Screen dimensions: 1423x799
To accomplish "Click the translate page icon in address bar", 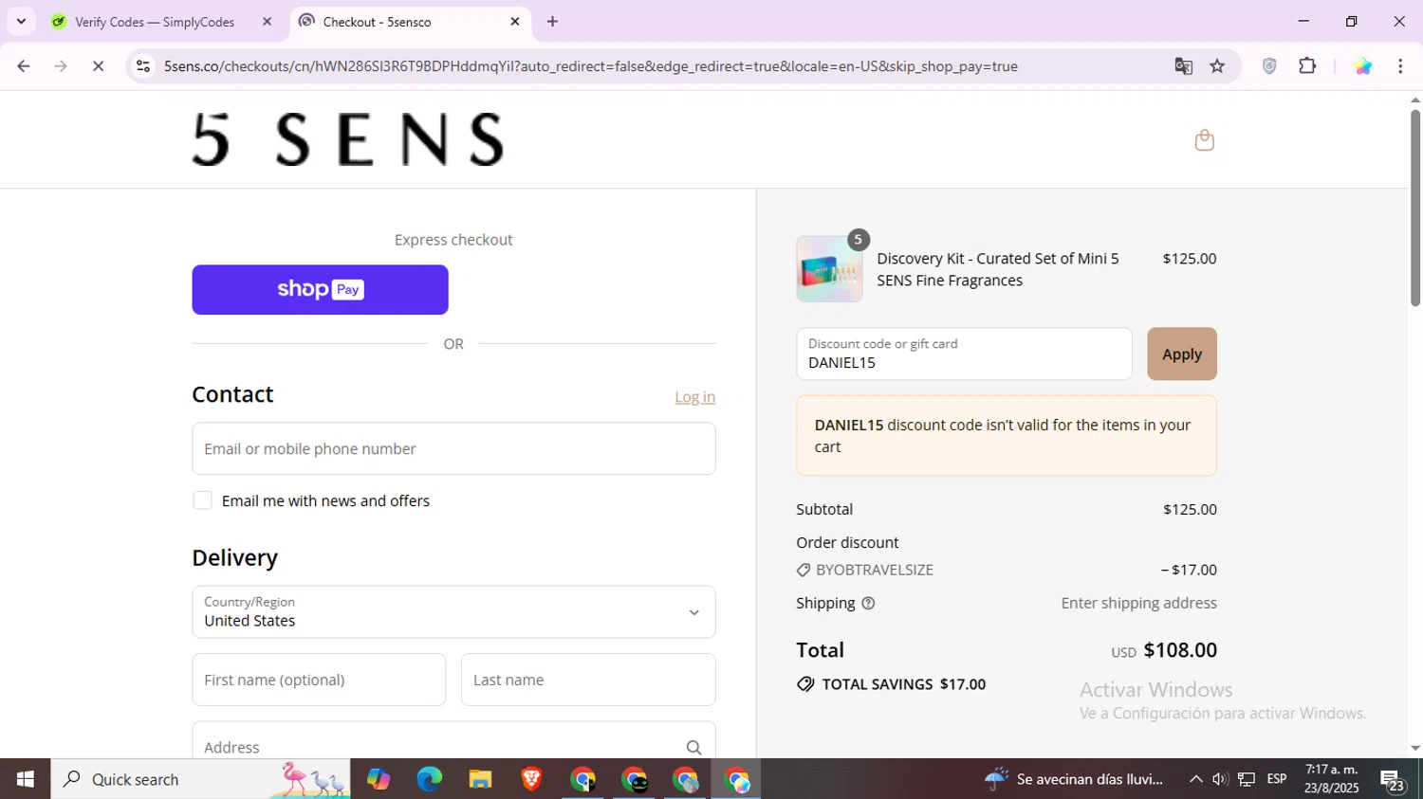I will pos(1183,66).
